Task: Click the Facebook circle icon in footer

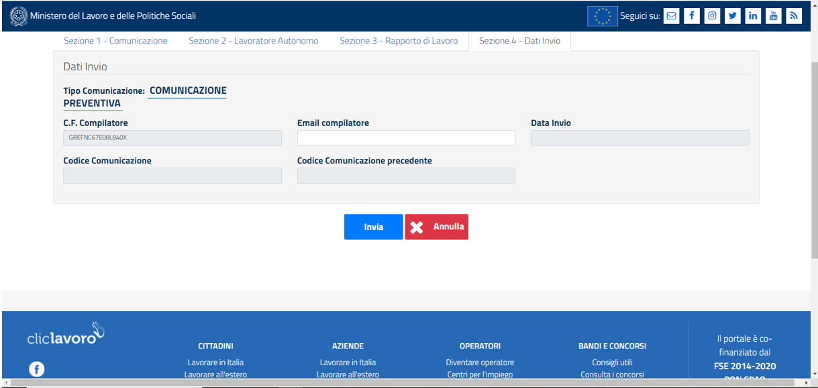Action: [x=36, y=369]
